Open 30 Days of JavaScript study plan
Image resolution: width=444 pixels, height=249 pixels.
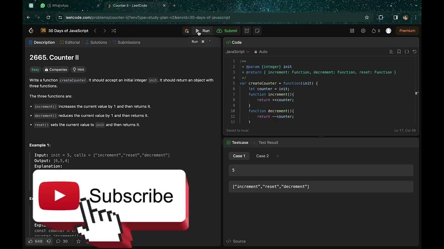pos(65,31)
